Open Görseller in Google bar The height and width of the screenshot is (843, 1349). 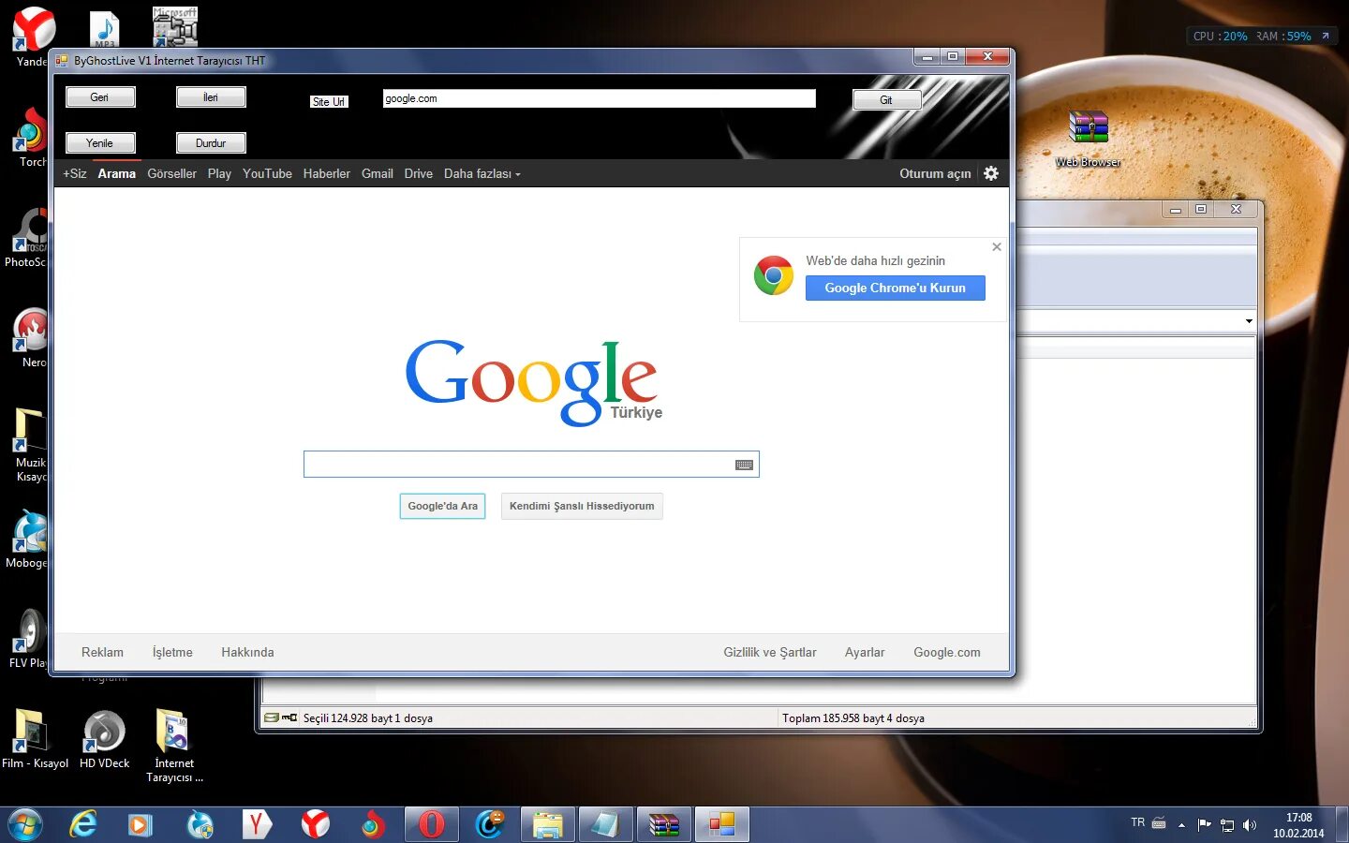click(x=171, y=173)
